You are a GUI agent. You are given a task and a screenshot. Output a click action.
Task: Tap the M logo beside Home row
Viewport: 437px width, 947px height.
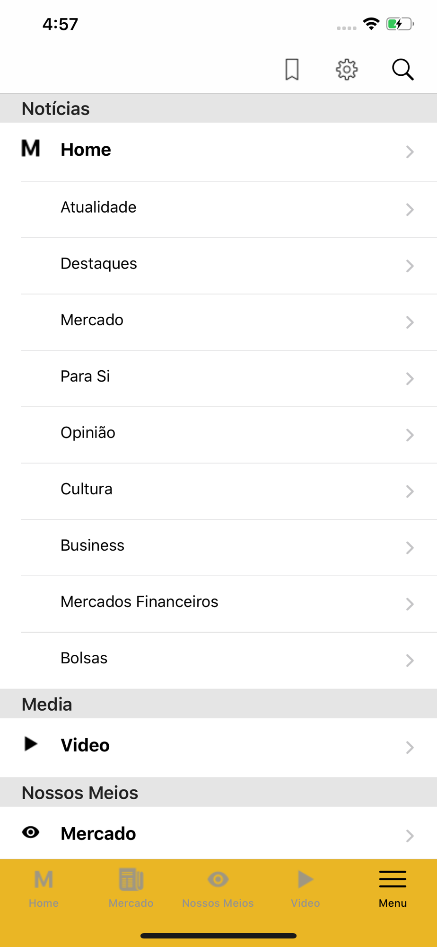(31, 149)
